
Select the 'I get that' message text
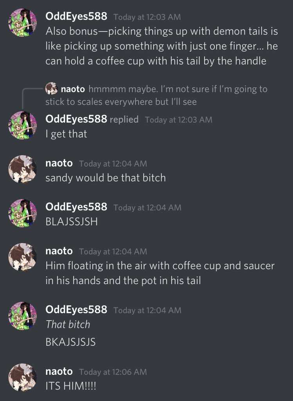pyautogui.click(x=66, y=134)
